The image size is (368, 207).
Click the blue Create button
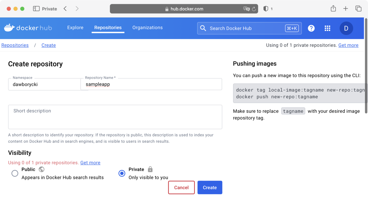click(210, 188)
